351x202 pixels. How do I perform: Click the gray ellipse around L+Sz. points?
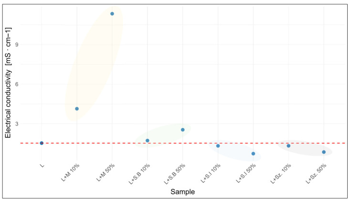(x=305, y=148)
